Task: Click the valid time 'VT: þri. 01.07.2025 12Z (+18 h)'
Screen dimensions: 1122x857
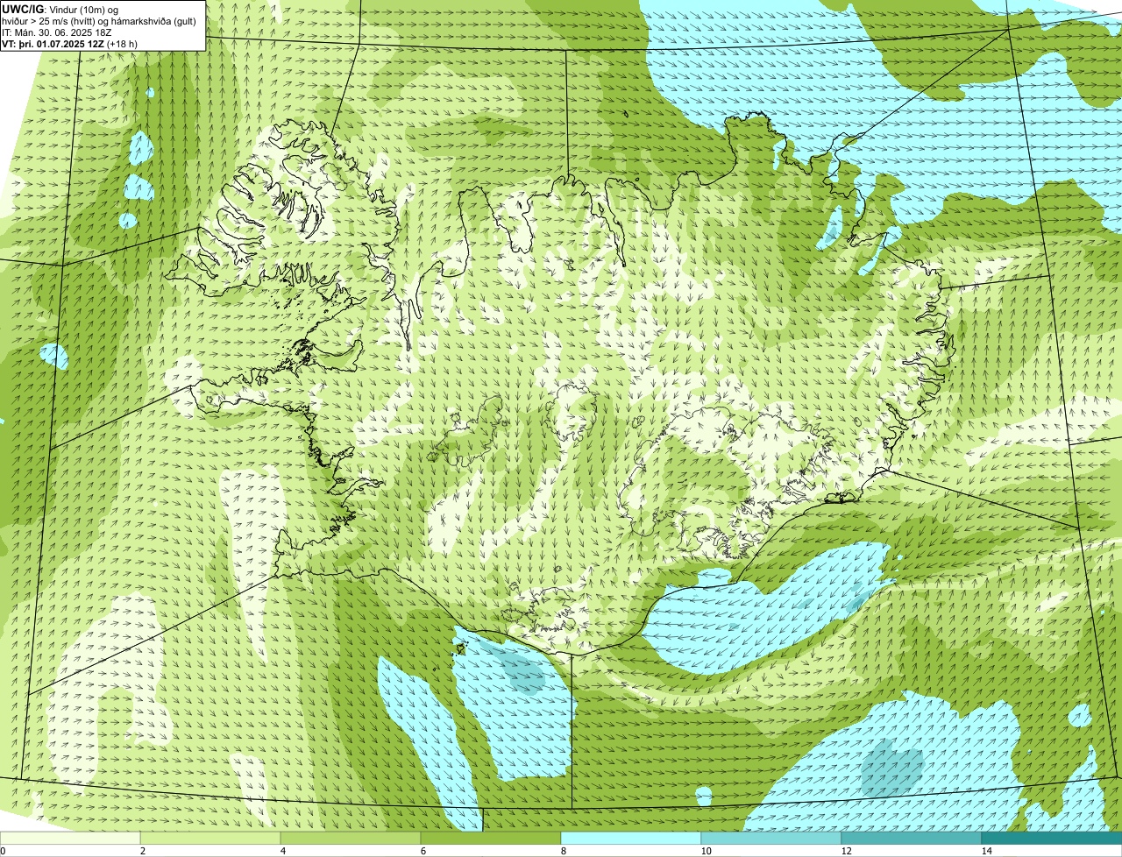Action: [x=70, y=43]
